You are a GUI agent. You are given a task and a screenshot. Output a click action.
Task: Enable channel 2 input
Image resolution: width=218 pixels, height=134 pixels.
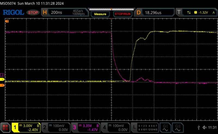point(56,127)
